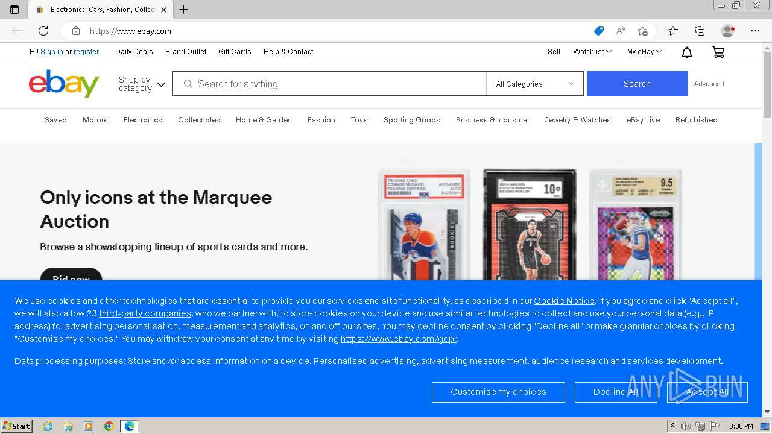
Task: View site information lock icon
Action: (x=76, y=31)
